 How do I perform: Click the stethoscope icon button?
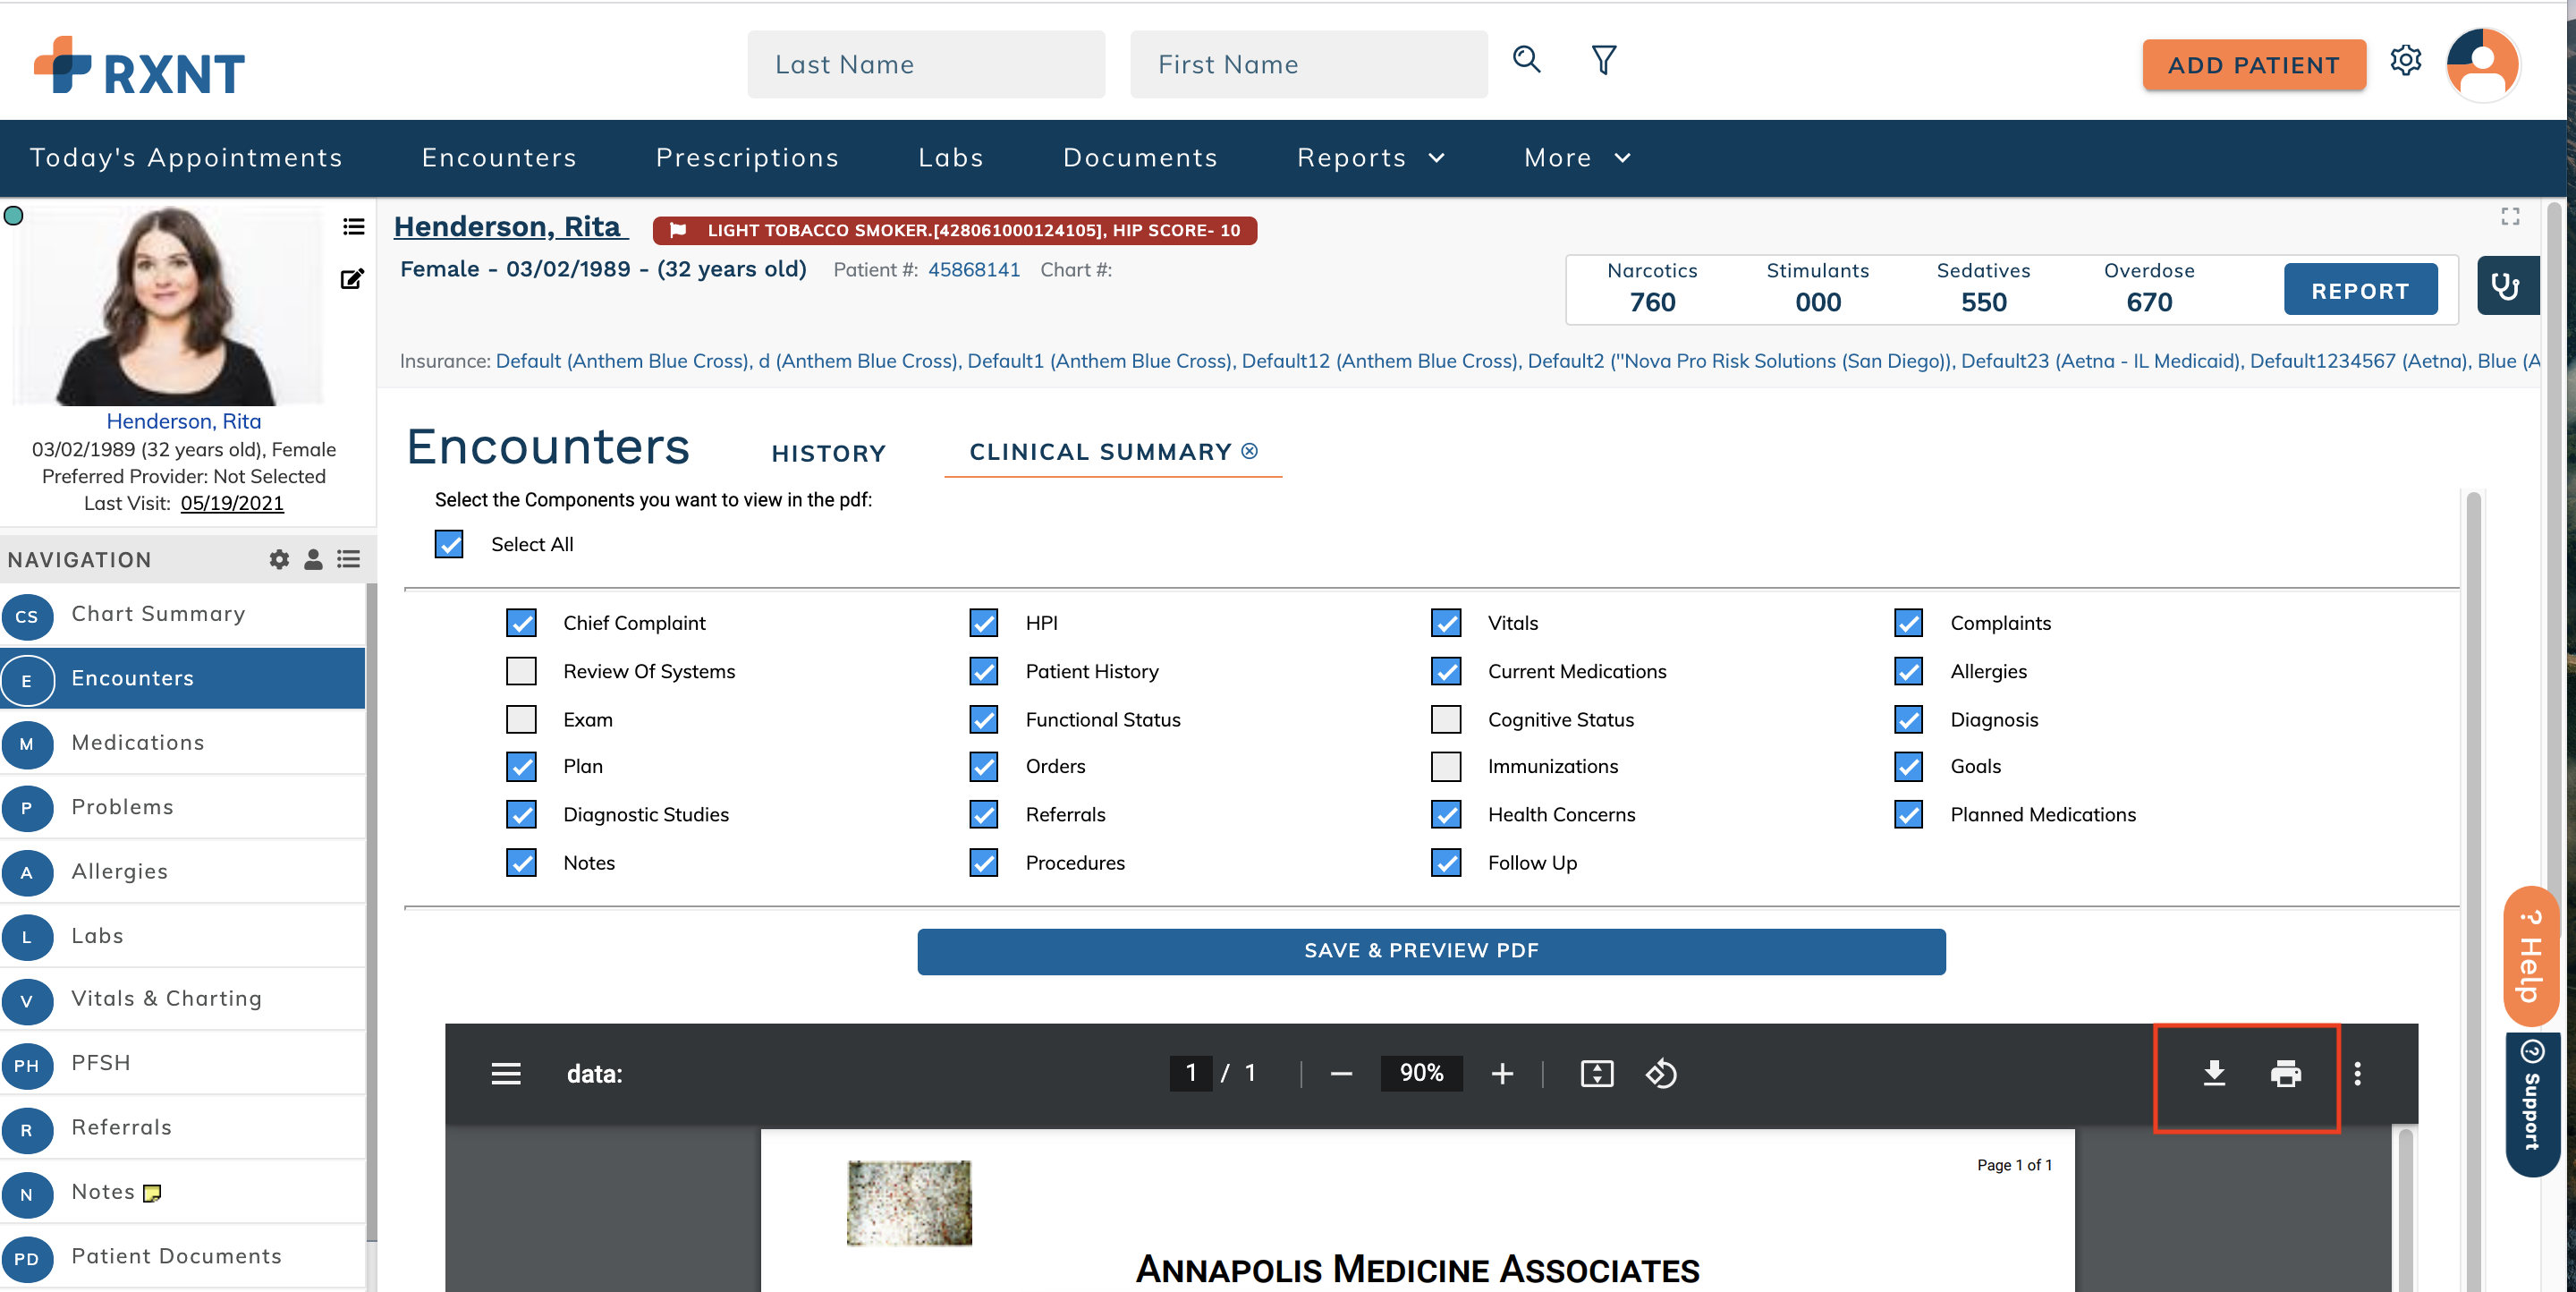coord(2506,286)
